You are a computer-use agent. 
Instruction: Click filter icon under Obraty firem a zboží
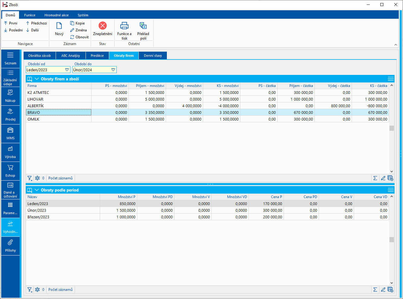pos(30,178)
